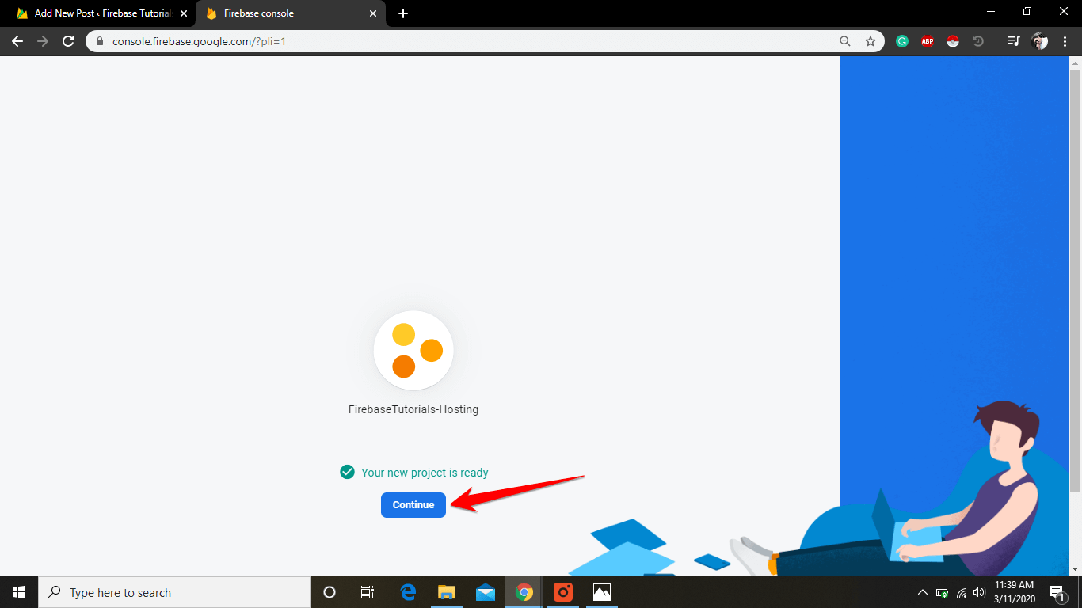1082x608 pixels.
Task: Go forward in browser history
Action: click(43, 41)
